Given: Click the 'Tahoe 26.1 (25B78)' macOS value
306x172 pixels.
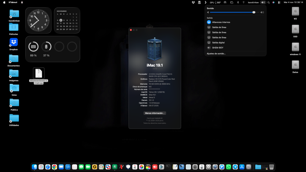Looking at the screenshot, I should tap(157, 92).
